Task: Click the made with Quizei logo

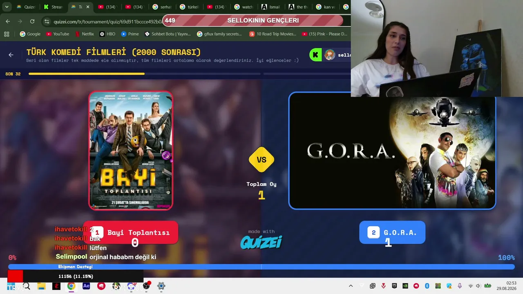Action: pyautogui.click(x=261, y=239)
